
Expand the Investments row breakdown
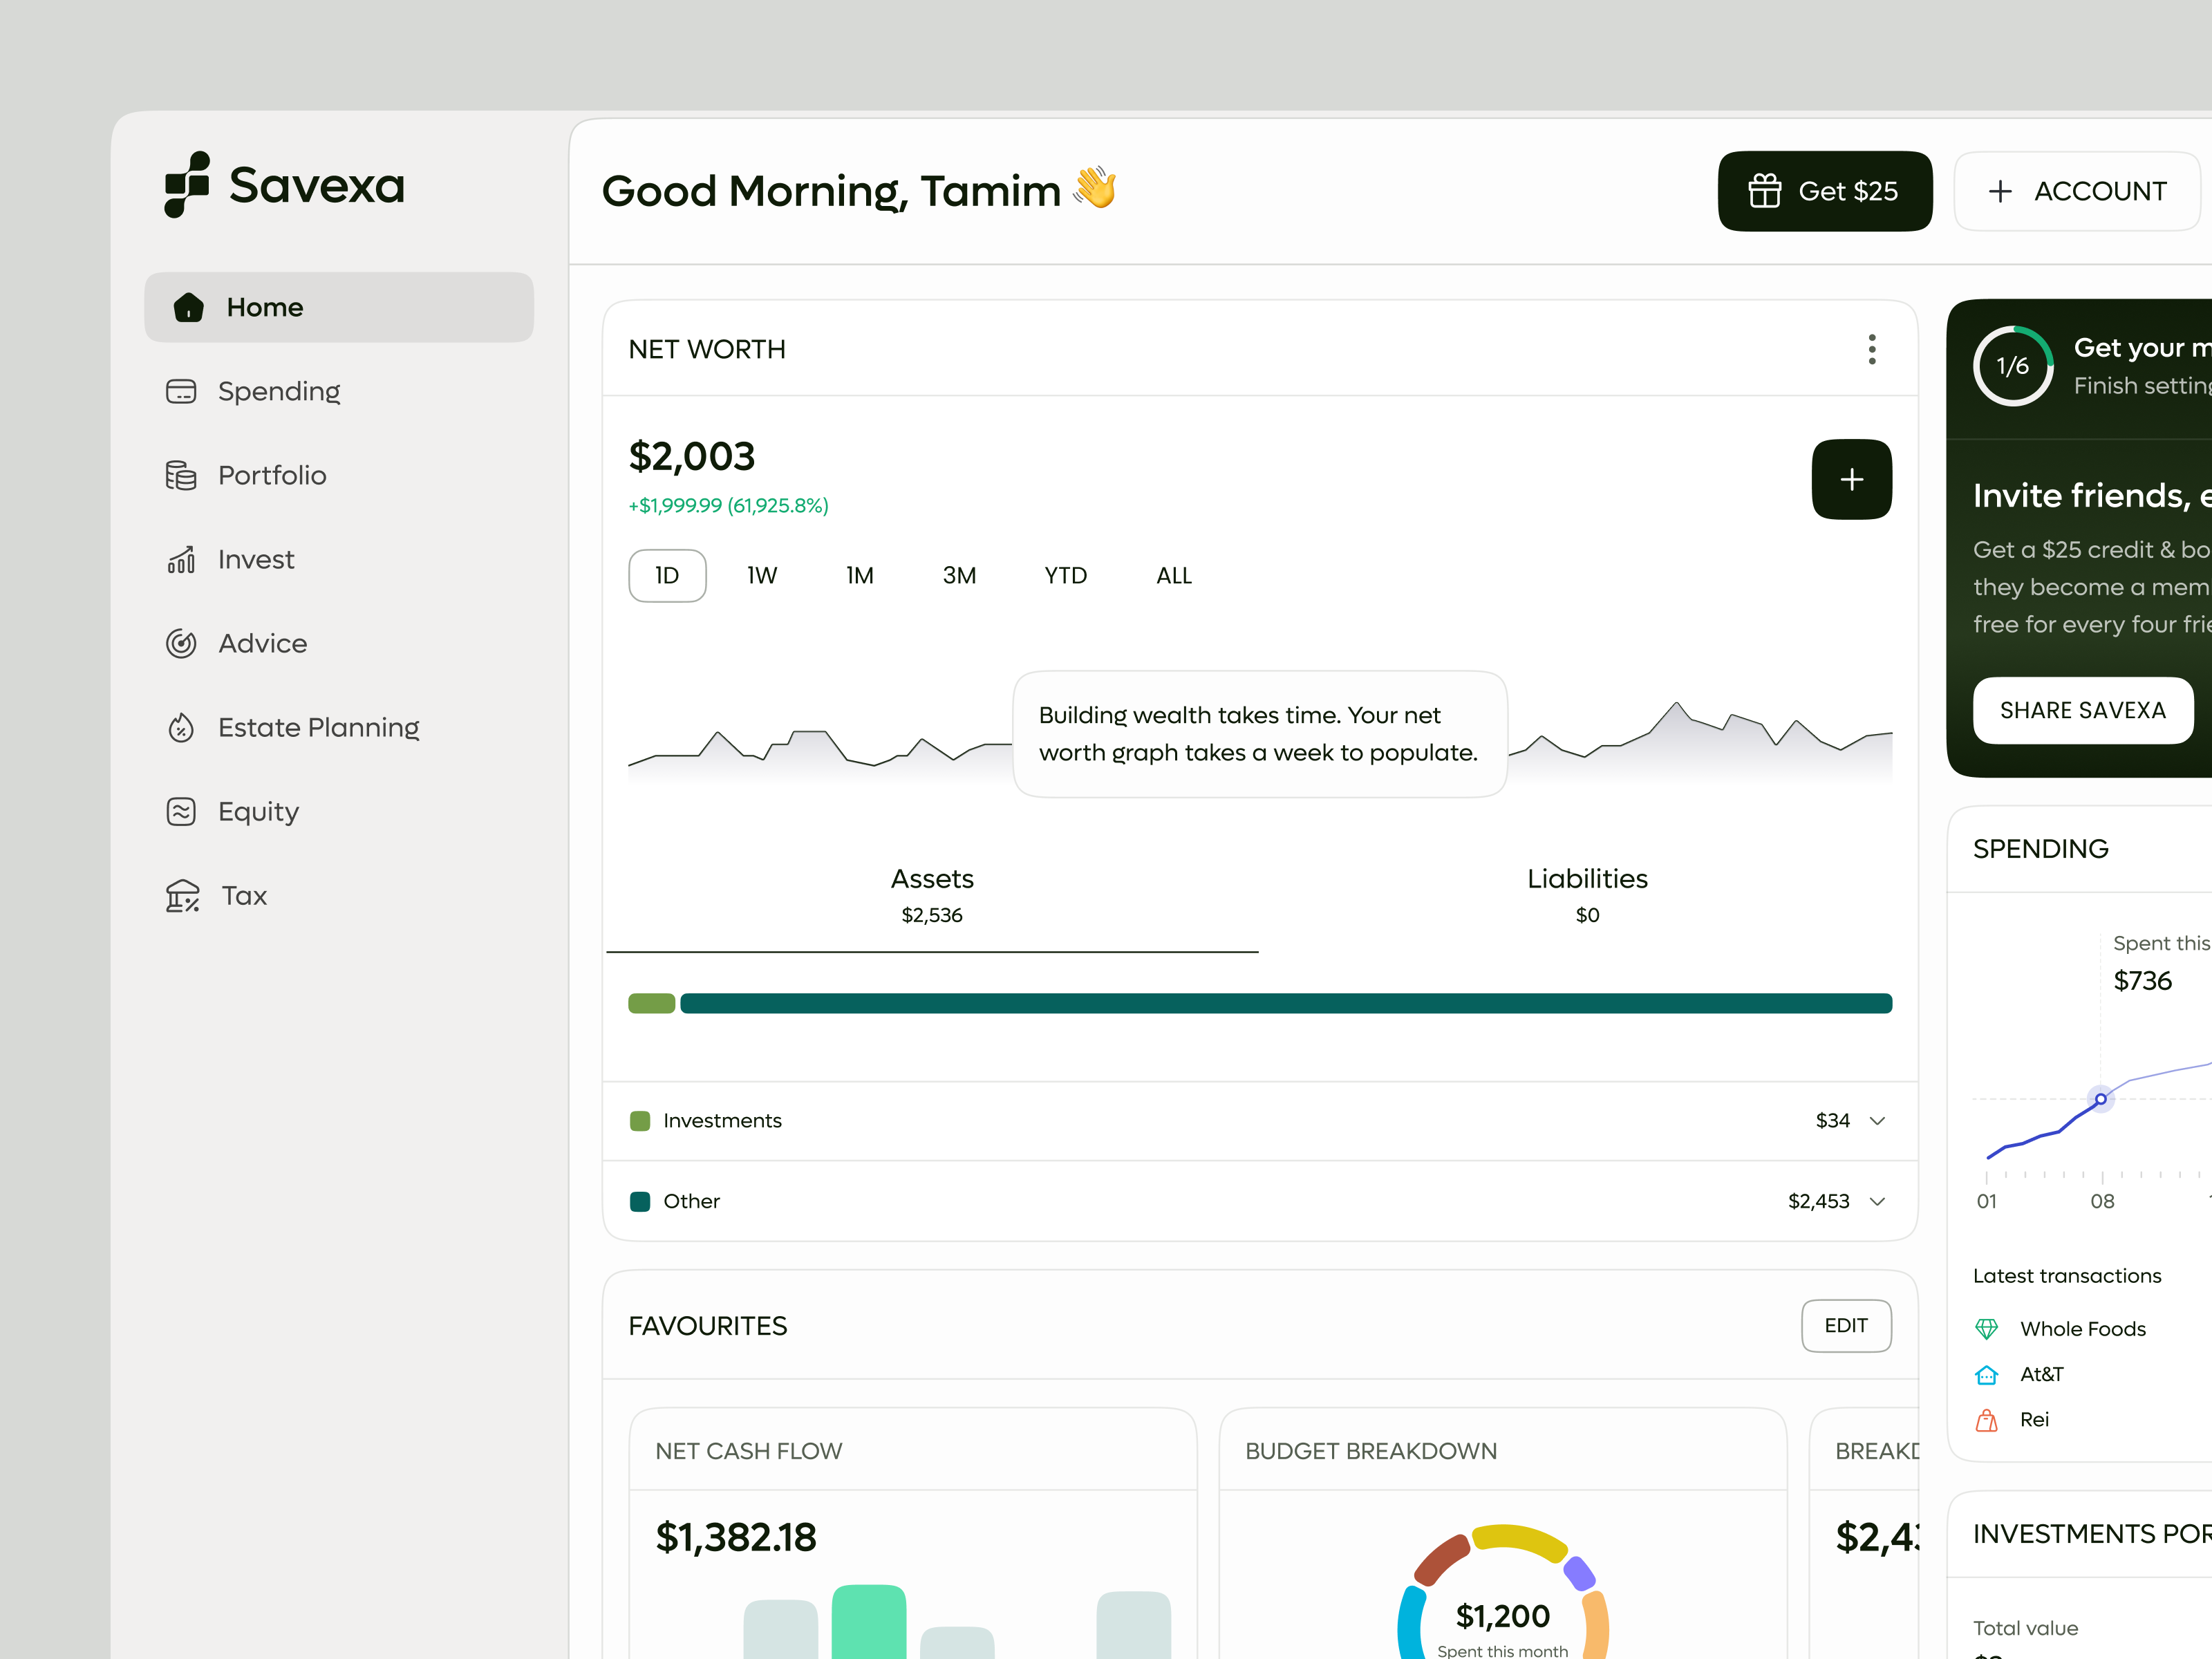pyautogui.click(x=1877, y=1121)
